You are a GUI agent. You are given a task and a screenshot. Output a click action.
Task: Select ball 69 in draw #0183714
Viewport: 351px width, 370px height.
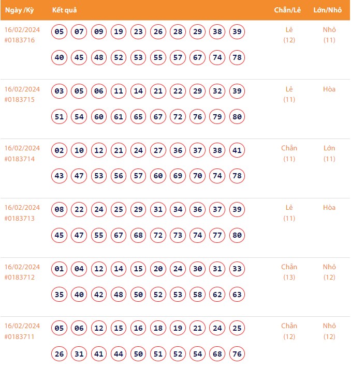pos(178,176)
